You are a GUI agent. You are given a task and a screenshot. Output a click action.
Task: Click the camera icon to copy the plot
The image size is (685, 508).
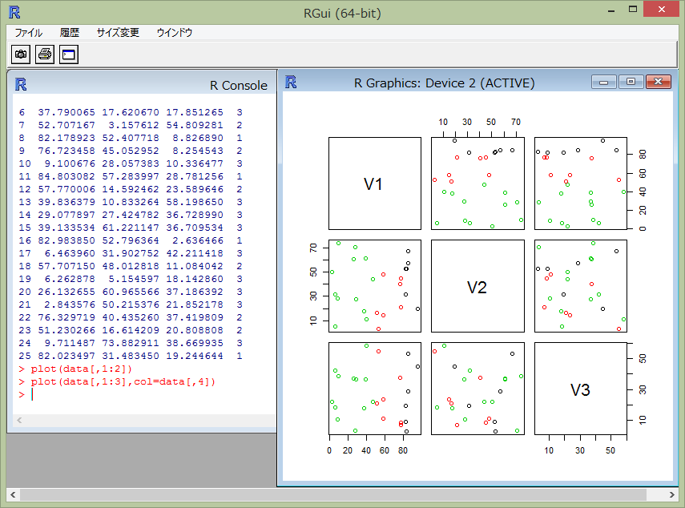[20, 54]
